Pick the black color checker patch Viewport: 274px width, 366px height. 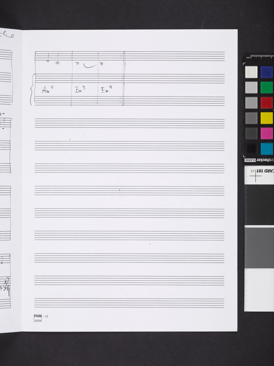point(251,149)
